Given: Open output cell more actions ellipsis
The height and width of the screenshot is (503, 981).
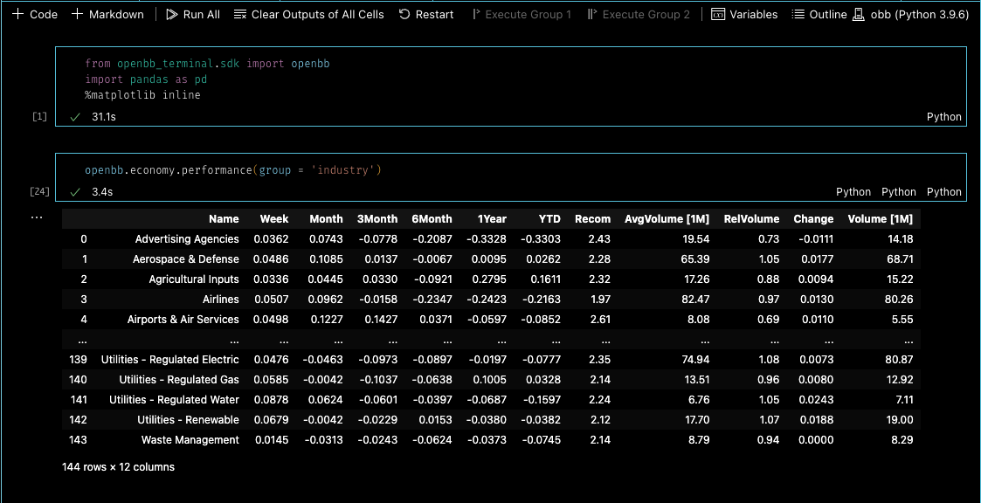Looking at the screenshot, I should click(37, 217).
